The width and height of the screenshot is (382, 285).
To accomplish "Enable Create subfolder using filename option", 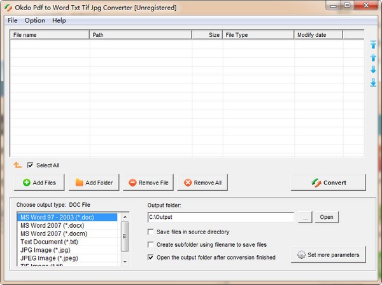I will (x=150, y=244).
